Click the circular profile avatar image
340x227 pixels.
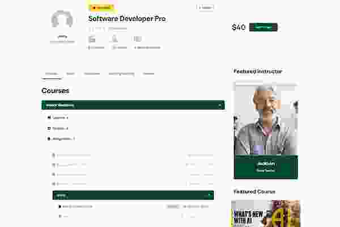[62, 19]
